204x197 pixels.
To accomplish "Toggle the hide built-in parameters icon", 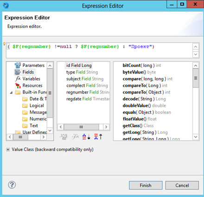I will click(64, 137).
